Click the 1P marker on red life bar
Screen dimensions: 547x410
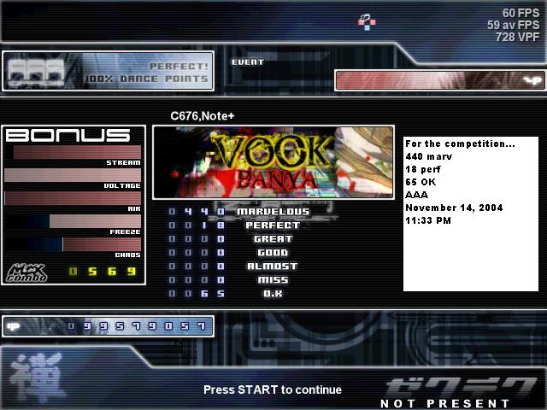click(533, 80)
